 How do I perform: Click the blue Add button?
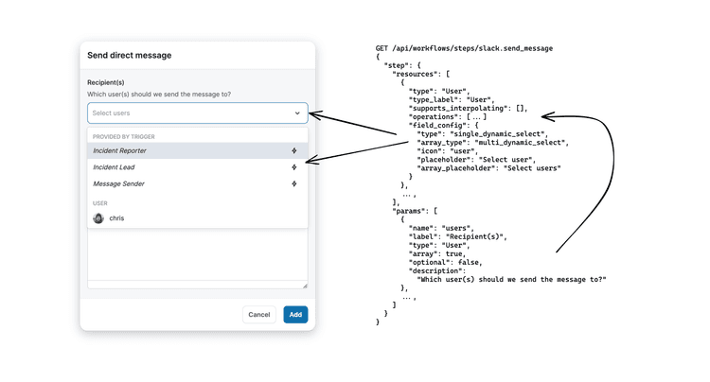coord(295,315)
